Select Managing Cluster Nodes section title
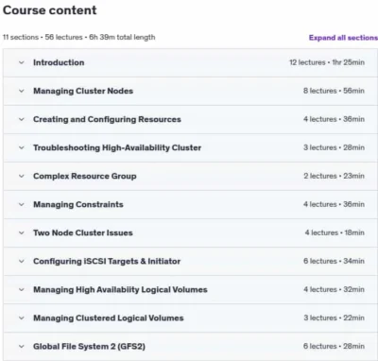 (x=83, y=91)
